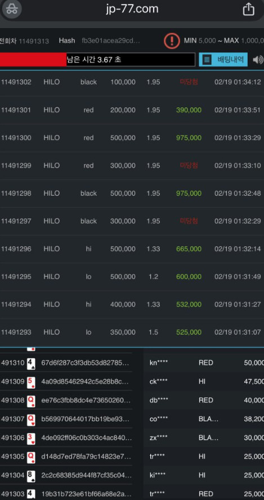264x500 pixels.
Task: Open the browser share icon
Action: [248, 9]
